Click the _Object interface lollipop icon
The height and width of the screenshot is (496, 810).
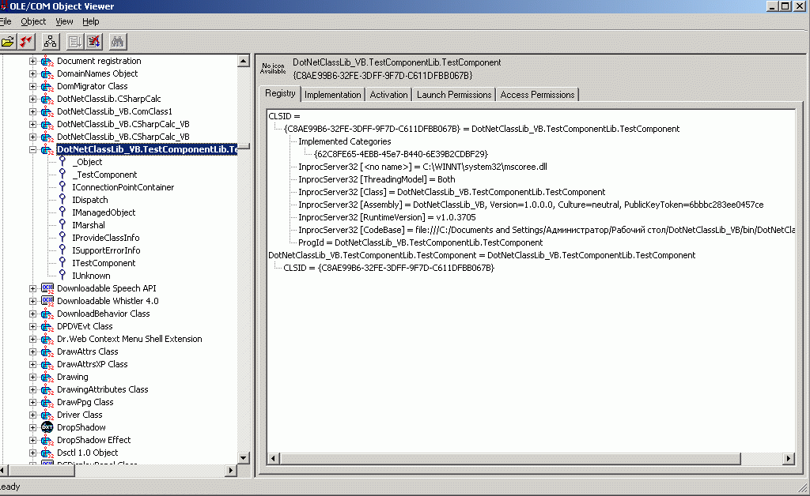62,161
